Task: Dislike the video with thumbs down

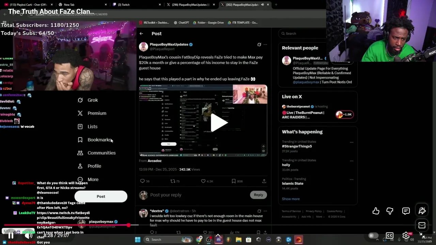Action: point(390,211)
